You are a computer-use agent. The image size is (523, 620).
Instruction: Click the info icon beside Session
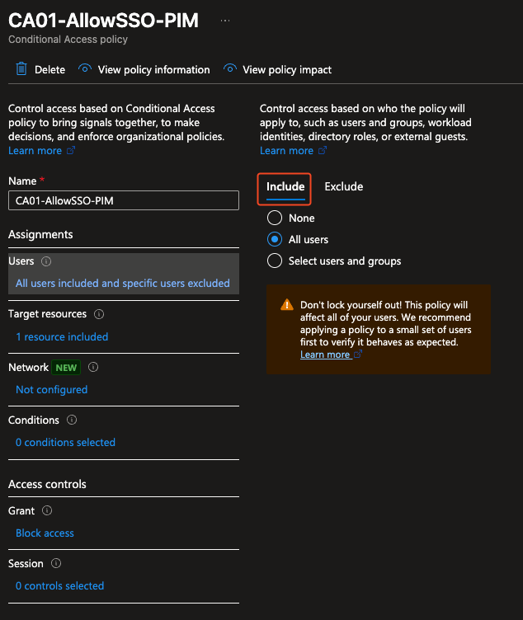(56, 564)
